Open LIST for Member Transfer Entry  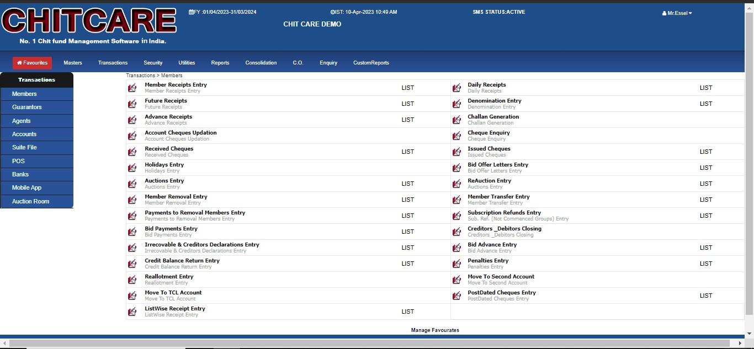point(705,200)
